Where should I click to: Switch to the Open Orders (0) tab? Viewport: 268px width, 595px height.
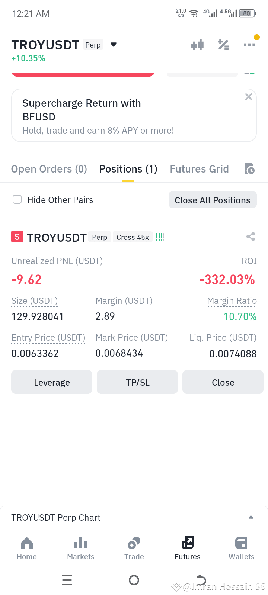(x=49, y=169)
